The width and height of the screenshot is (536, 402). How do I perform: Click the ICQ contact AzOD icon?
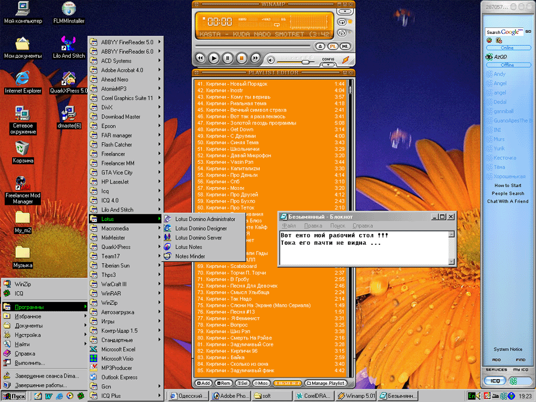(x=489, y=57)
